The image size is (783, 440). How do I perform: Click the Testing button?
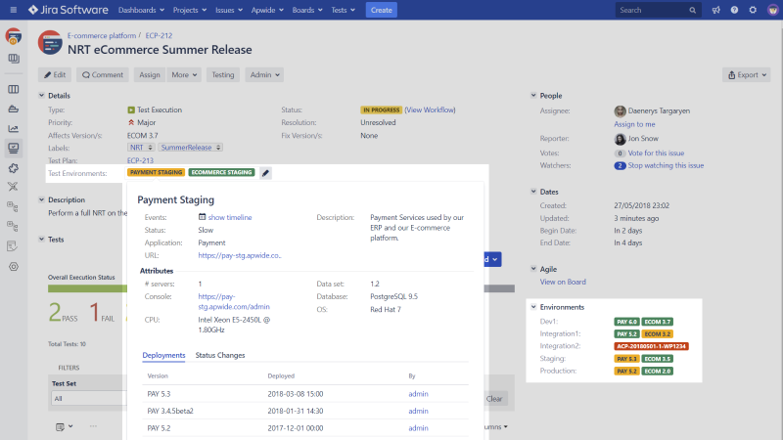(x=223, y=75)
